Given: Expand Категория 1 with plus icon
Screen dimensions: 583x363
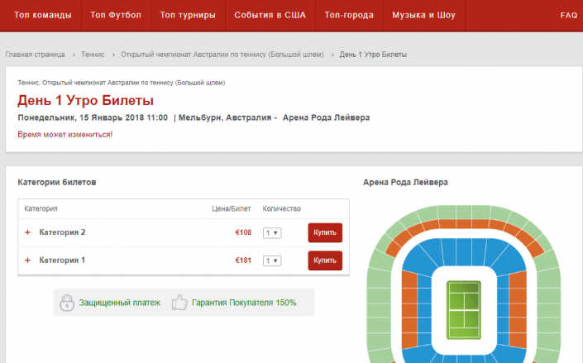Looking at the screenshot, I should click(x=27, y=260).
